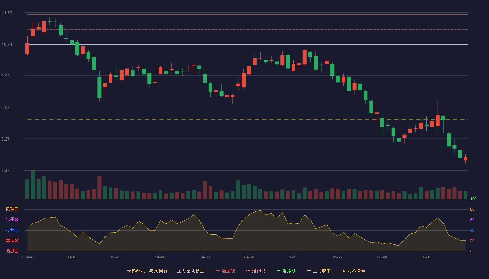Image resolution: width=489 pixels, height=279 pixels.
Task: Click the green 强撑线 legend marker
Action: coord(279,271)
